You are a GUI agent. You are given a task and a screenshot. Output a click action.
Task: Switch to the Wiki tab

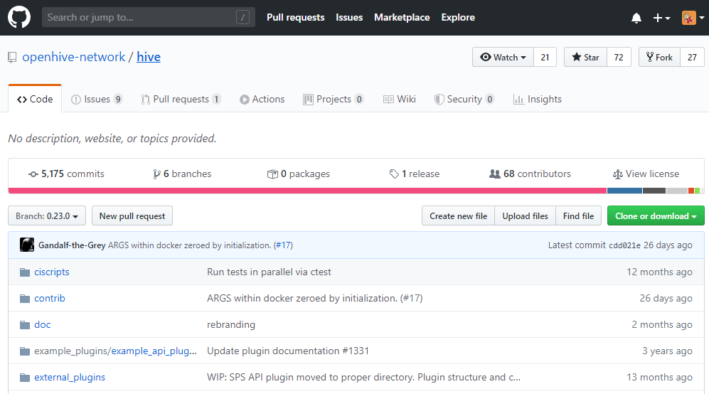coord(400,99)
